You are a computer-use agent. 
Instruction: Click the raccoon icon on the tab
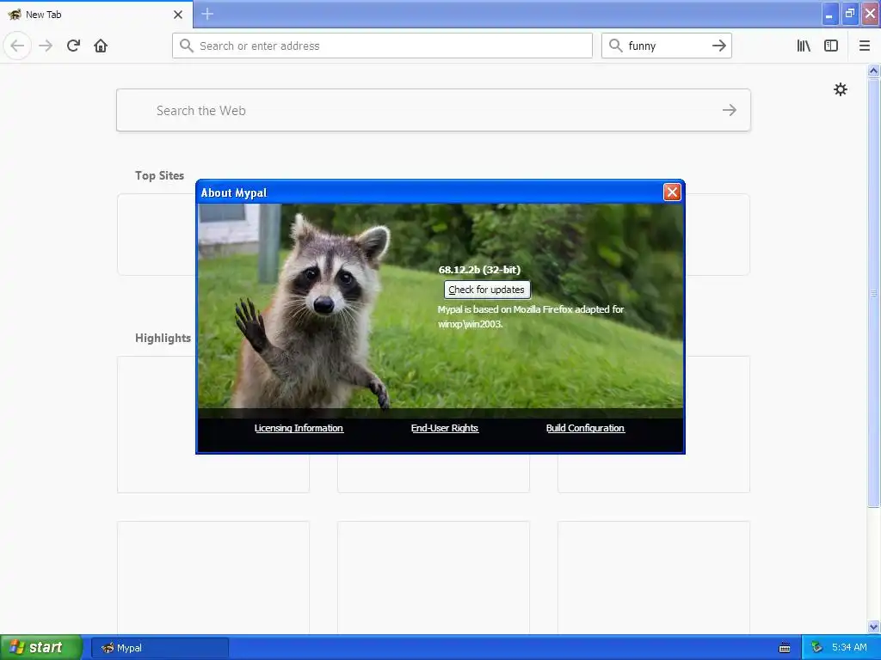click(15, 14)
